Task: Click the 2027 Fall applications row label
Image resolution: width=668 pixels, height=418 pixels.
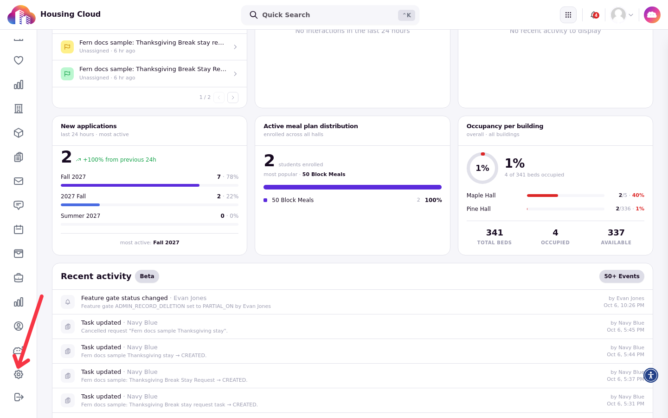Action: [x=73, y=196]
